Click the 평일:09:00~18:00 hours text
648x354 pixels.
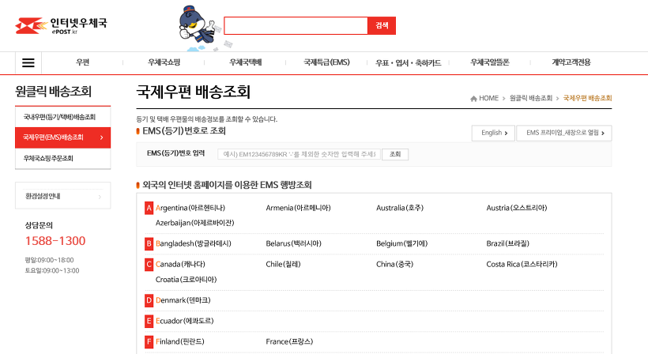tap(49, 260)
